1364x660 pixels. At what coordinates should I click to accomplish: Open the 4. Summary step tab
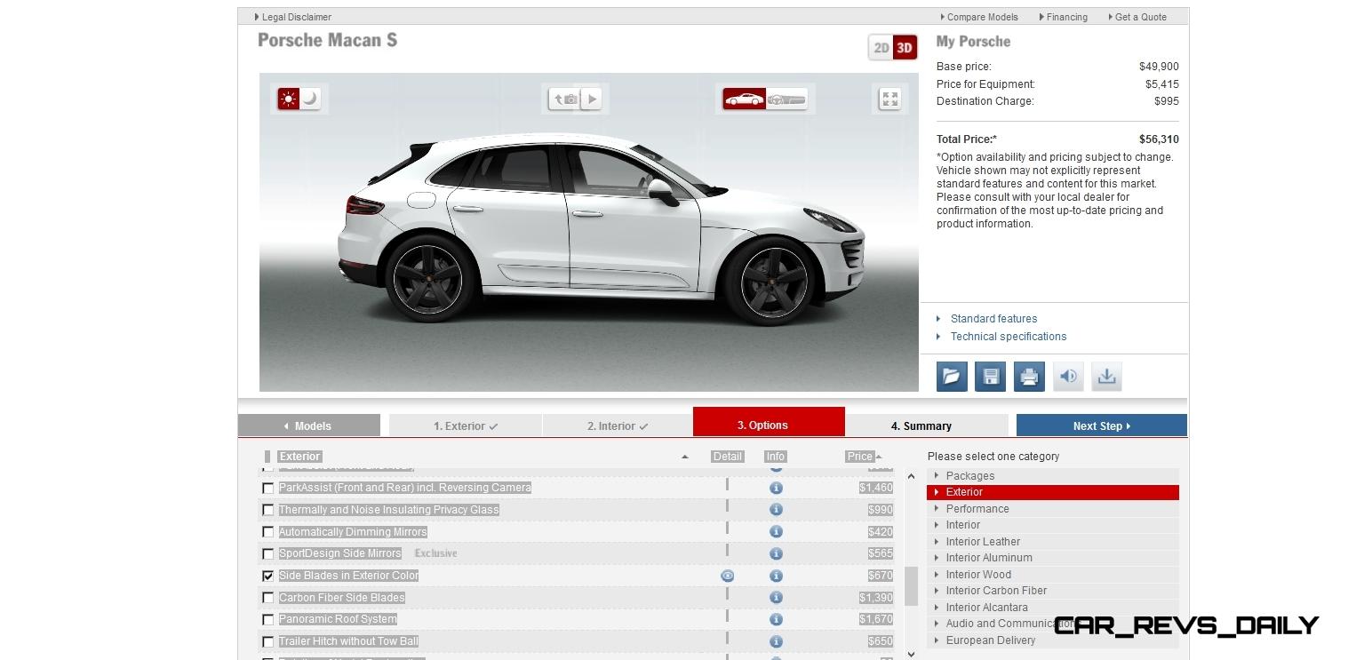(927, 425)
